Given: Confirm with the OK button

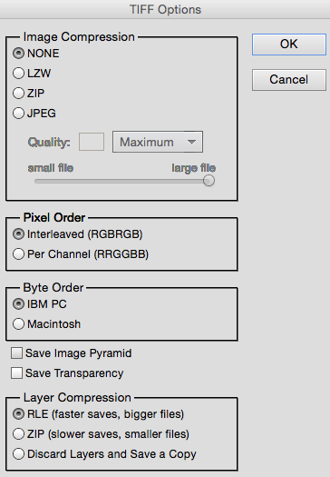Looking at the screenshot, I should click(289, 45).
